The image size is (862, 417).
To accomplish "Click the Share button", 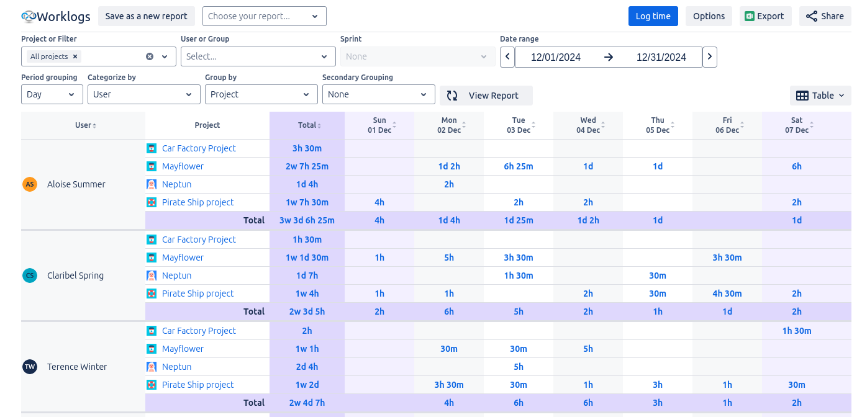I will tap(825, 16).
